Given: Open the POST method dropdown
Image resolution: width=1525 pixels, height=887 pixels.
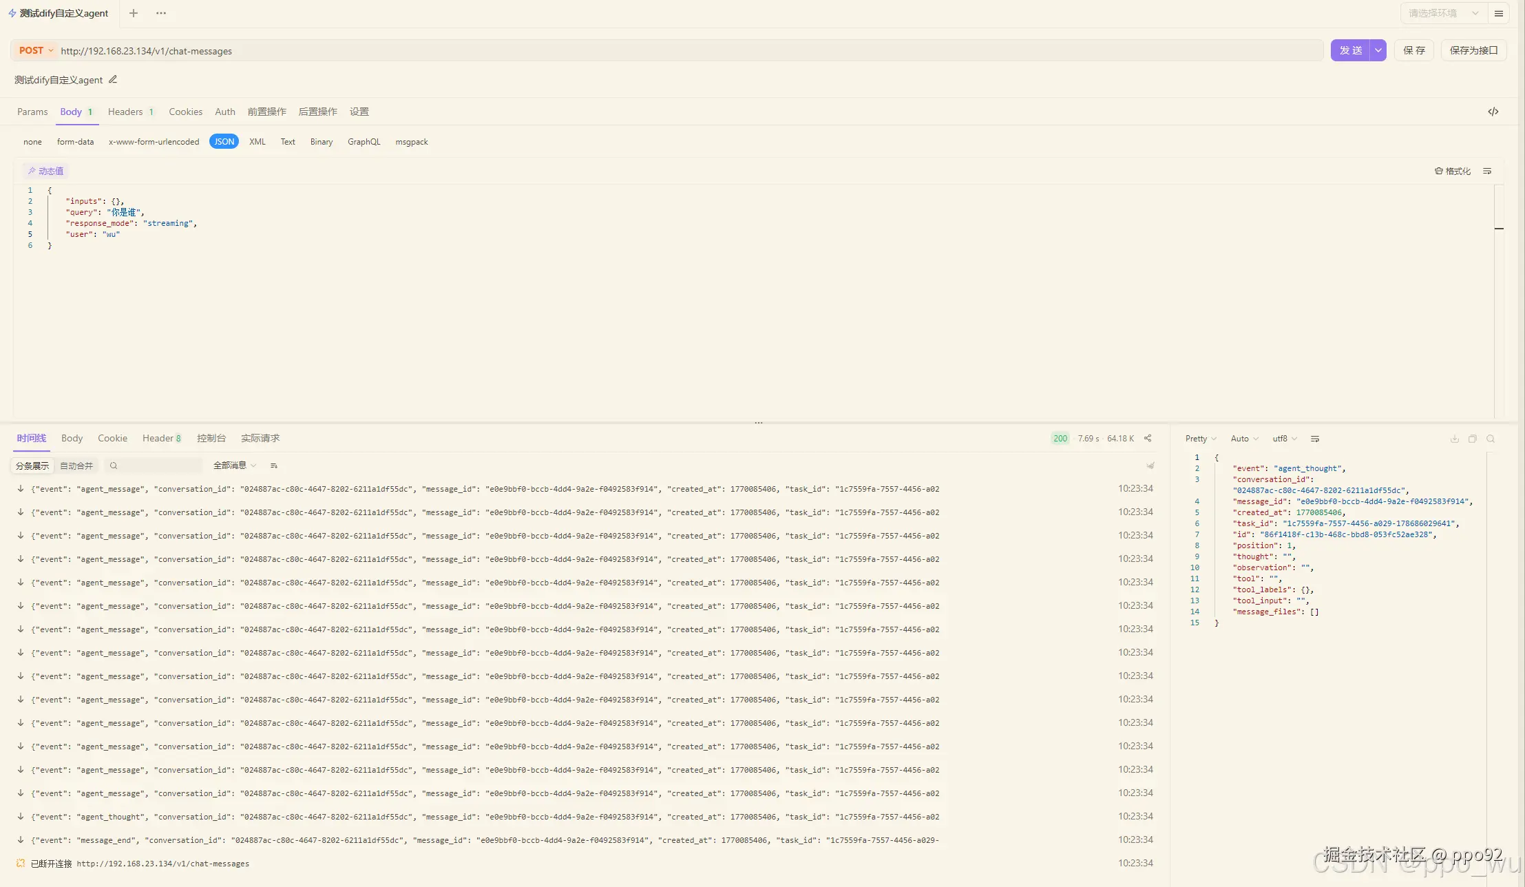Looking at the screenshot, I should pyautogui.click(x=36, y=50).
